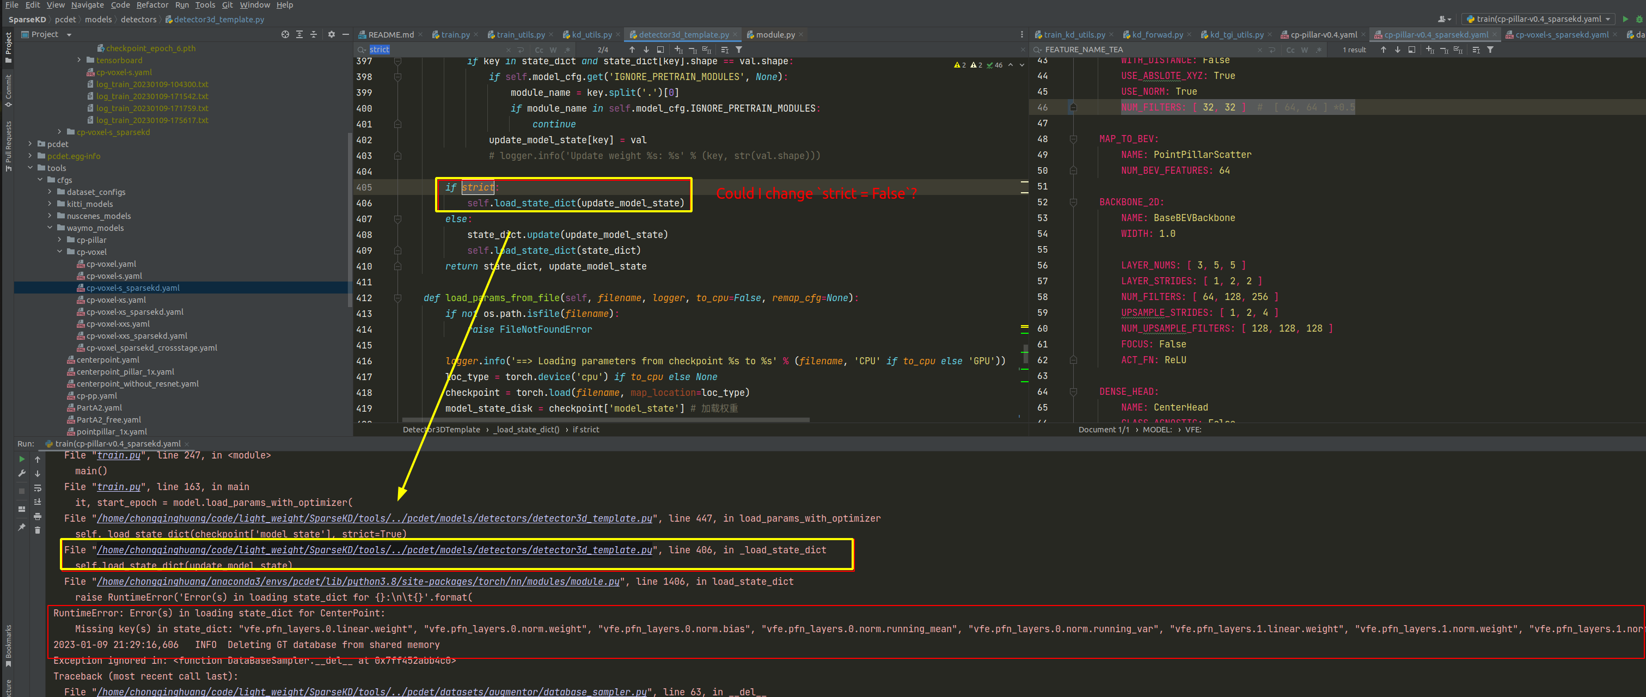Screen dimensions: 1646x697
Task: Jump to next 'strict' occurrence arrow
Action: pos(646,50)
